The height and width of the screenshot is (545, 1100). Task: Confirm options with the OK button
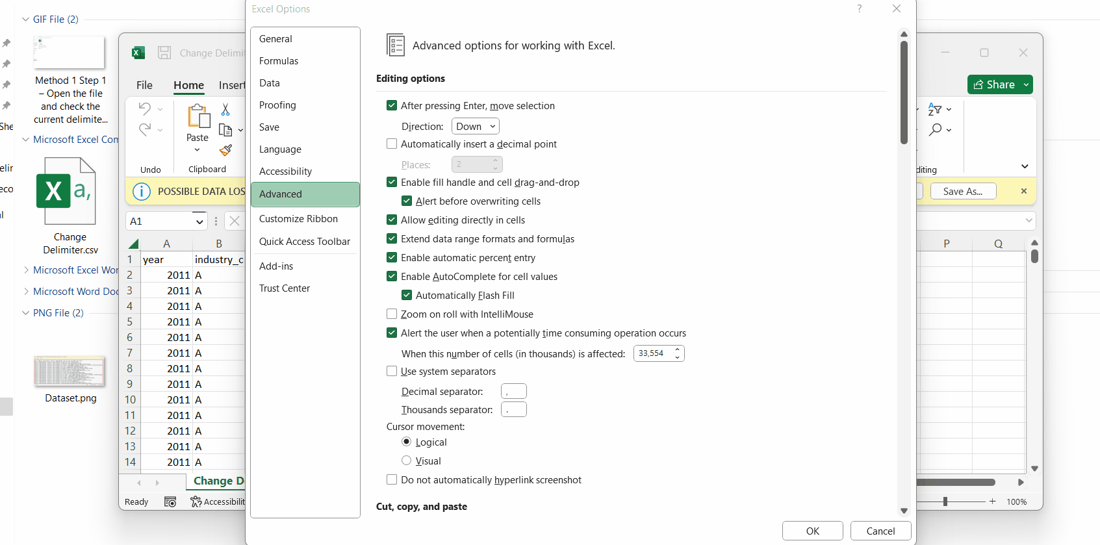click(812, 531)
